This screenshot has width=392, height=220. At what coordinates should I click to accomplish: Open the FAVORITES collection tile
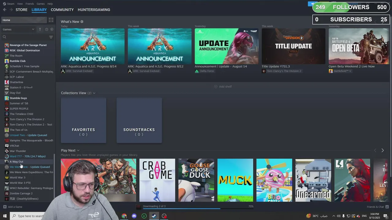point(83,120)
